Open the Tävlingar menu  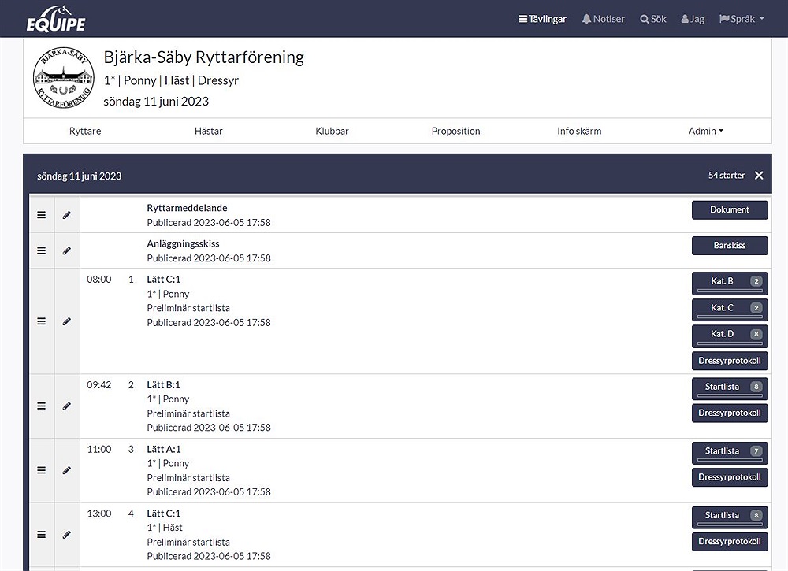click(542, 19)
